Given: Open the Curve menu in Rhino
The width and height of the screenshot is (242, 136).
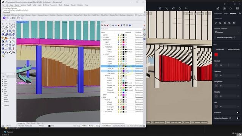Looking at the screenshot, I should pyautogui.click(x=17, y=5).
